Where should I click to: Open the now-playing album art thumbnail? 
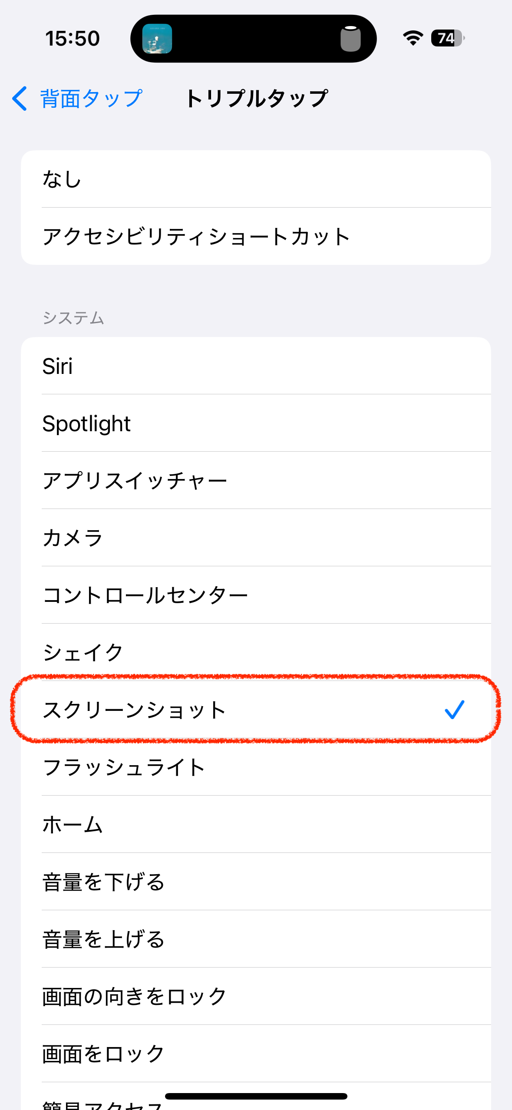[x=157, y=39]
